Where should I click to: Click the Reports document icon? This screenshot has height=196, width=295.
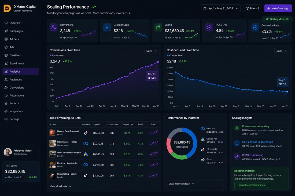coord(6,103)
